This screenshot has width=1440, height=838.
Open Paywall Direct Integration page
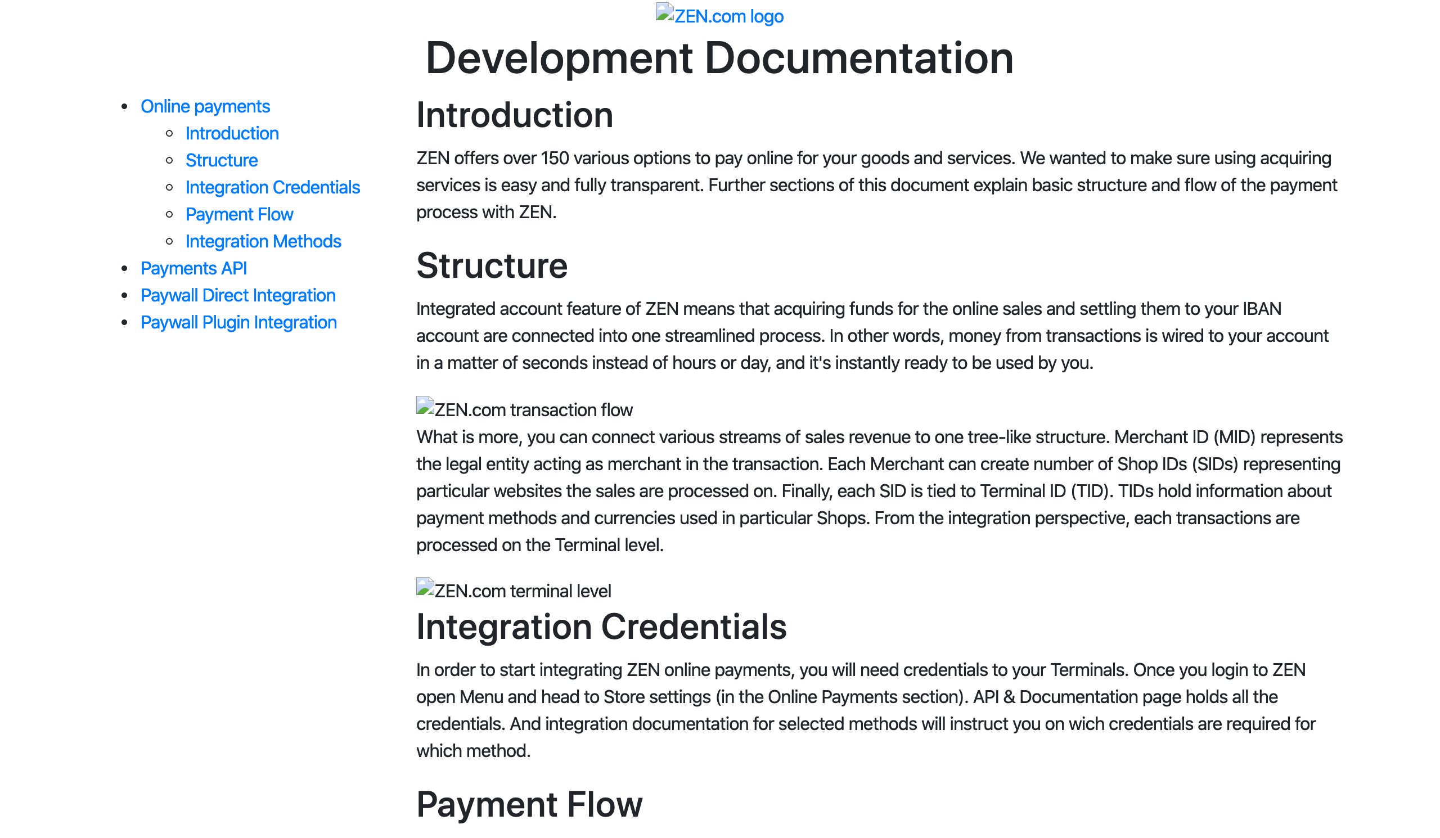point(238,295)
